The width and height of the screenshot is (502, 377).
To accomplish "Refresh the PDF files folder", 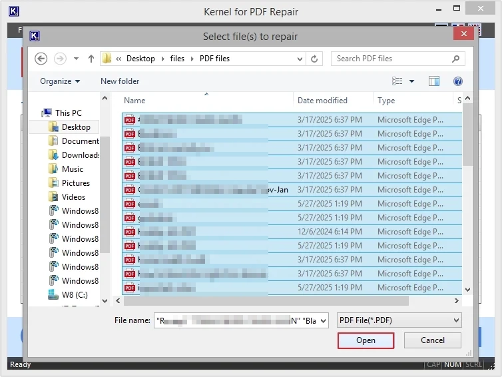I will pyautogui.click(x=314, y=59).
